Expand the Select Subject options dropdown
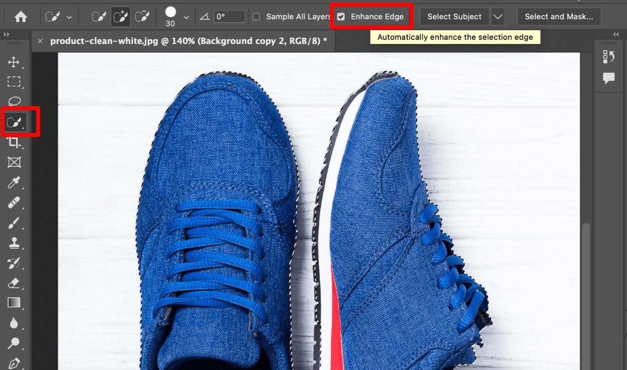Image resolution: width=627 pixels, height=370 pixels. point(498,16)
